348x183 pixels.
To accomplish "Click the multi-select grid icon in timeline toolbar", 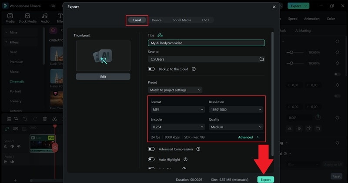I will point(9,119).
